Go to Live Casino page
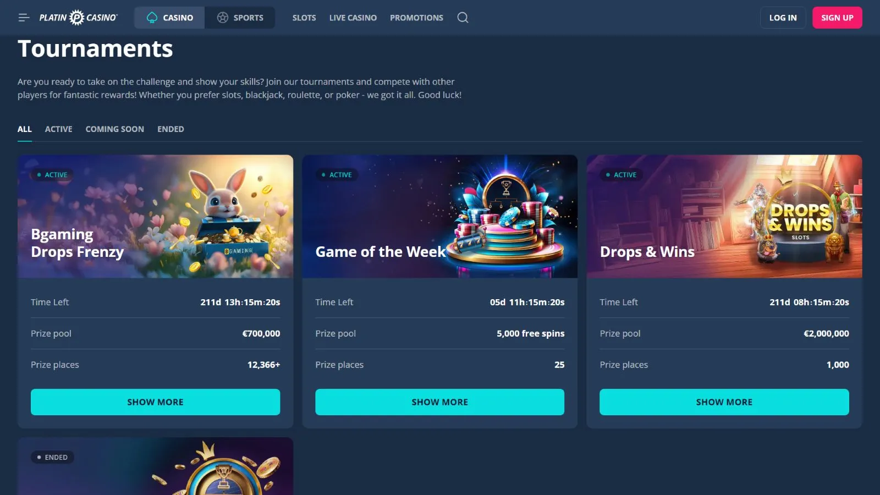880x495 pixels. pyautogui.click(x=353, y=18)
